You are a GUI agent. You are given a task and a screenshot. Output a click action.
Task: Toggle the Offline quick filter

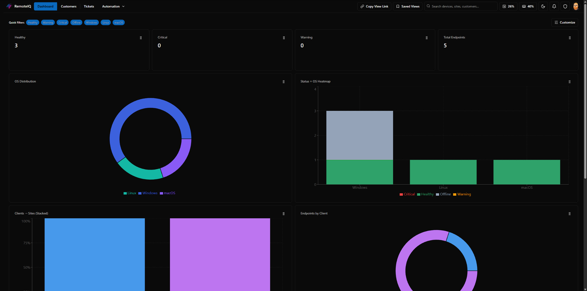point(76,22)
